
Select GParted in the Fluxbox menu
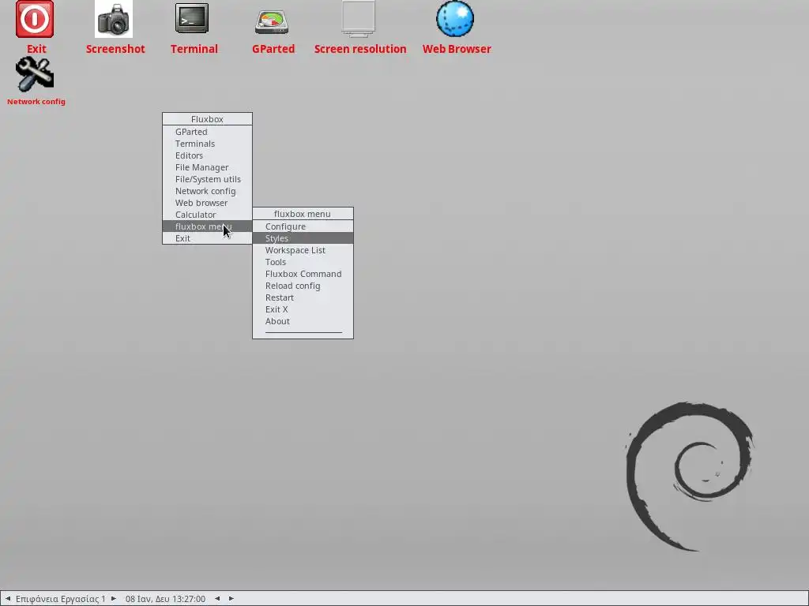coord(208,132)
